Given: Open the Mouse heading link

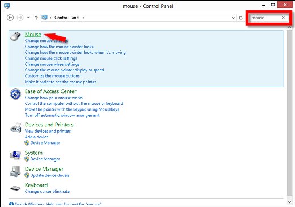Looking at the screenshot, I should click(x=33, y=35).
